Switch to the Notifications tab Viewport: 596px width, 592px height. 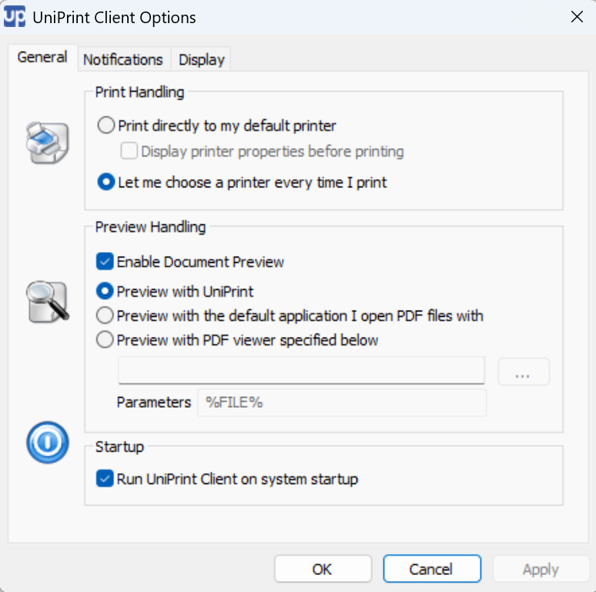(123, 59)
